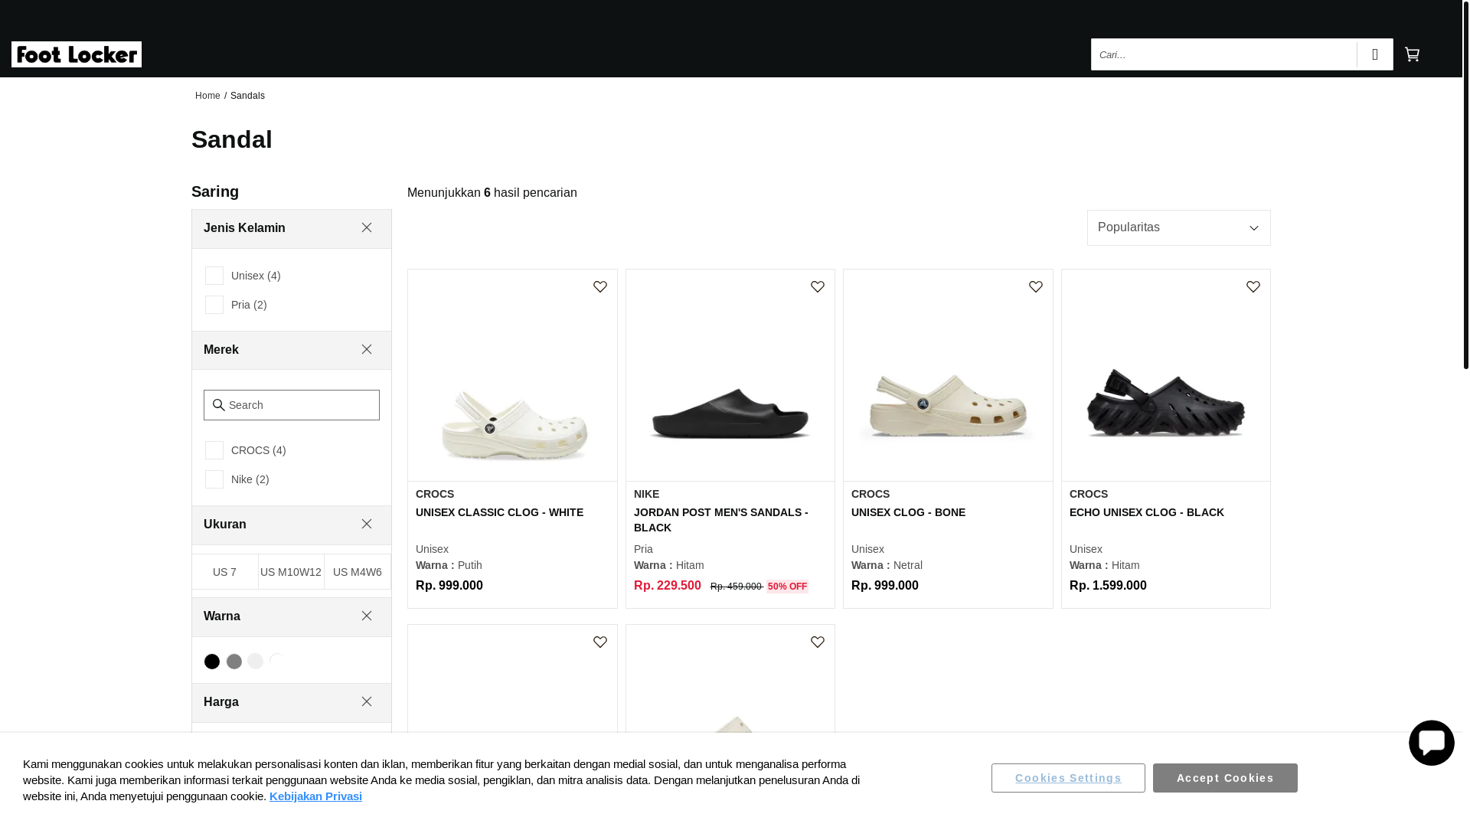Focus the header Cari search field
Screen dimensions: 1470x827
point(1223,54)
